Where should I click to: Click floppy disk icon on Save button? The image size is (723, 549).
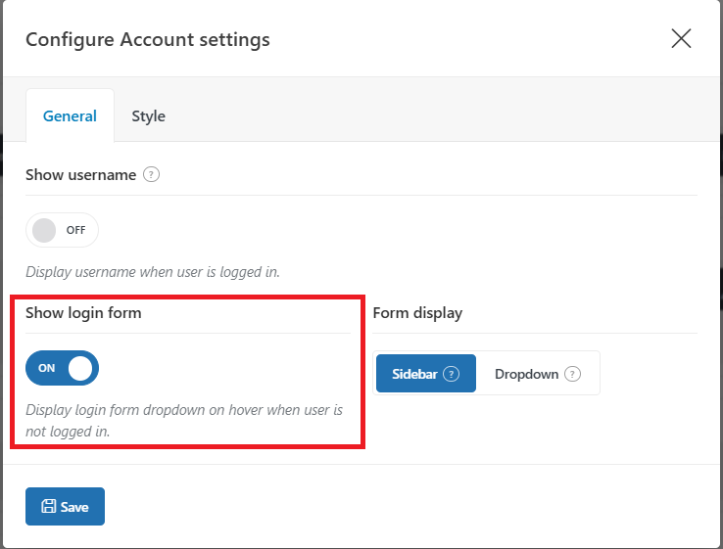[48, 506]
